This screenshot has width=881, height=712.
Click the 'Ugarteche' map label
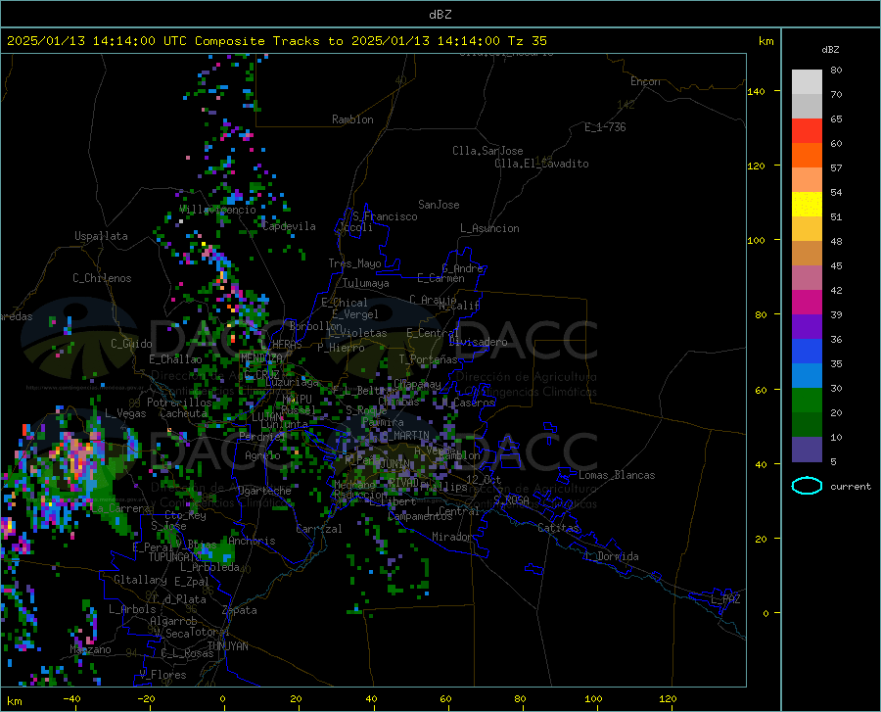click(264, 491)
